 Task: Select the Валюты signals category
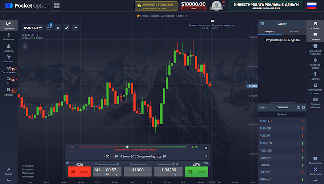[x=282, y=114]
